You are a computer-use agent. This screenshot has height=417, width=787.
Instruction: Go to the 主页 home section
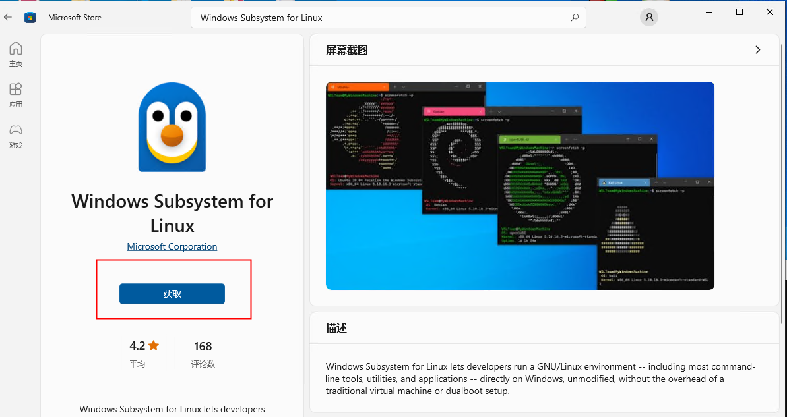click(16, 54)
